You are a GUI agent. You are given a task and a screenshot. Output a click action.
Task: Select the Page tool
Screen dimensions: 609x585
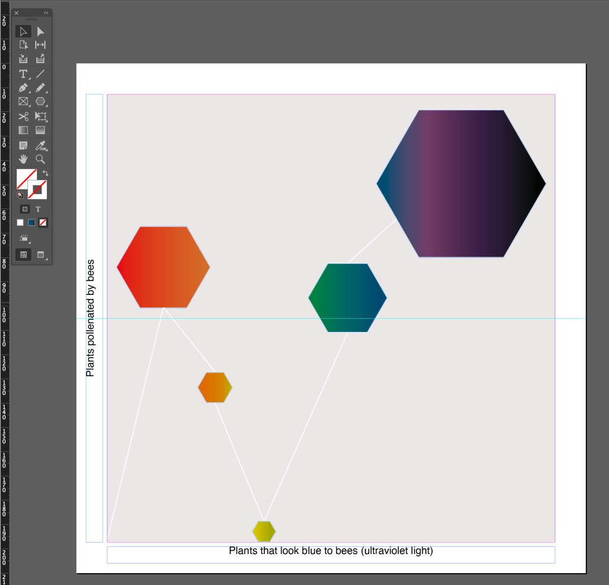click(23, 45)
